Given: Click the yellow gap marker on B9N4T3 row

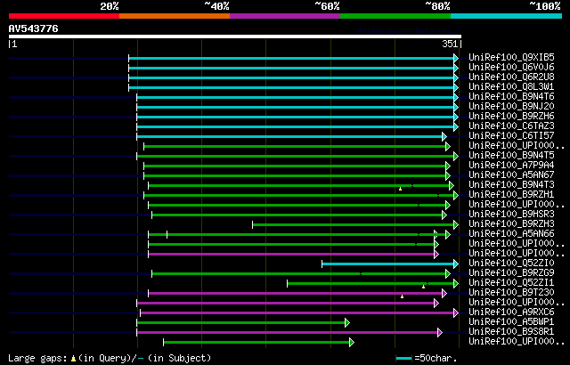Looking at the screenshot, I should [x=400, y=189].
